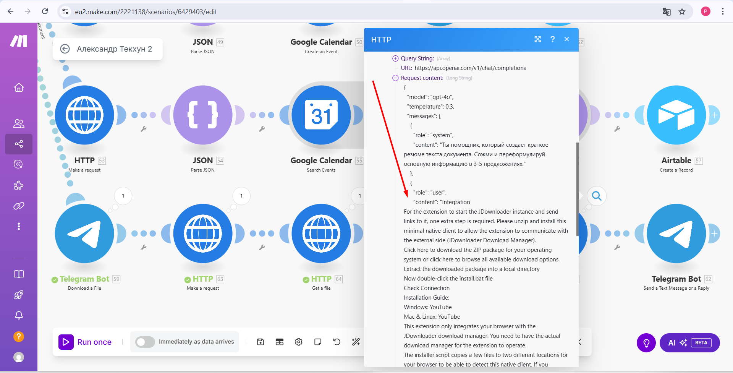The width and height of the screenshot is (733, 373).
Task: Reload the page in the browser
Action: click(45, 11)
